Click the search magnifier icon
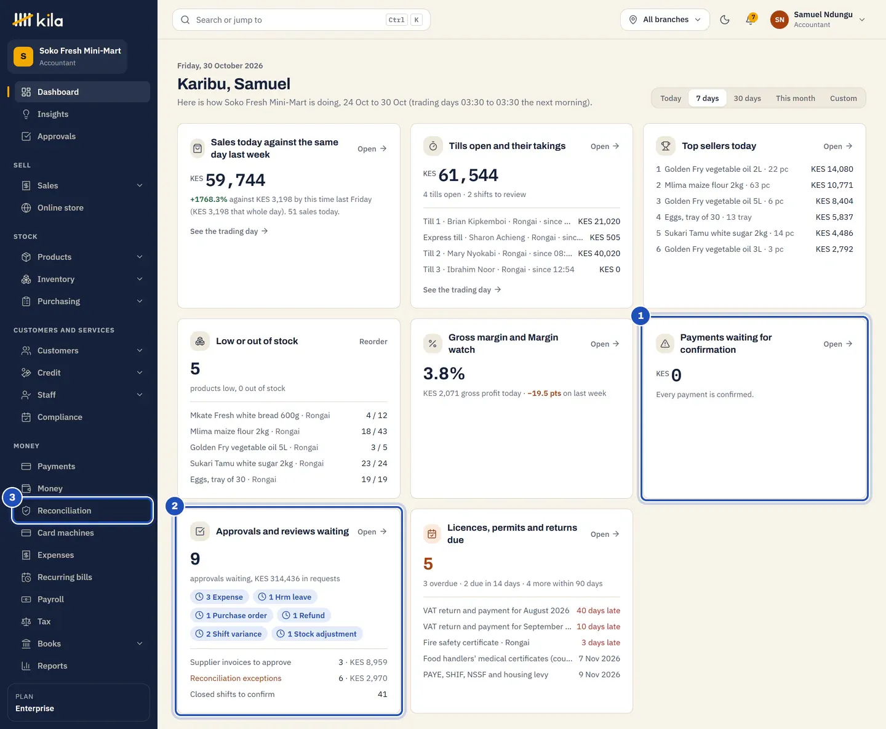Image resolution: width=886 pixels, height=729 pixels. click(185, 20)
